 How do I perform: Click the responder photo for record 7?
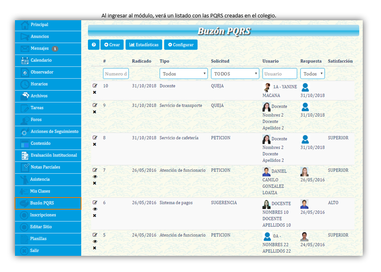coord(304,172)
